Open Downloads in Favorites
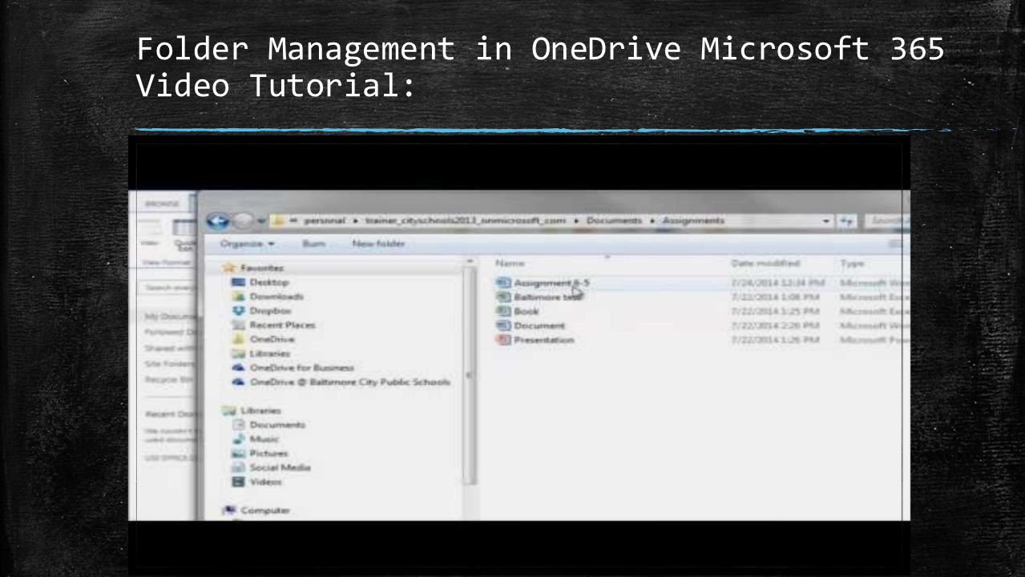Screen dimensions: 1025x577 point(276,297)
